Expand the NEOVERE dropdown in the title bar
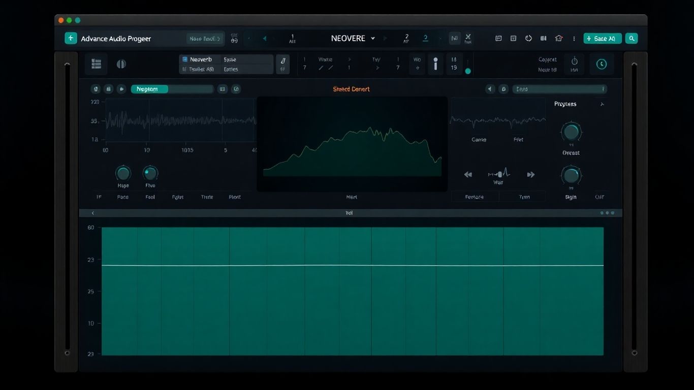The width and height of the screenshot is (694, 390). point(373,38)
